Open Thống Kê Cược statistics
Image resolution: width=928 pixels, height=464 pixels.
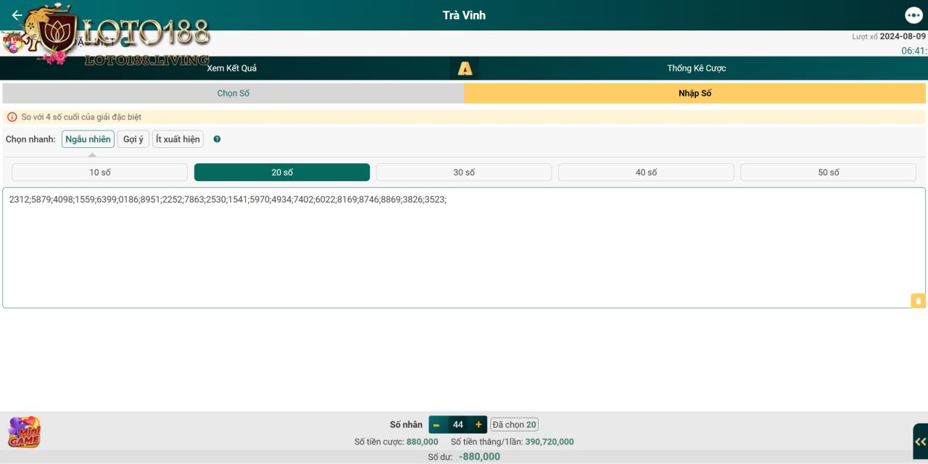[x=696, y=68]
